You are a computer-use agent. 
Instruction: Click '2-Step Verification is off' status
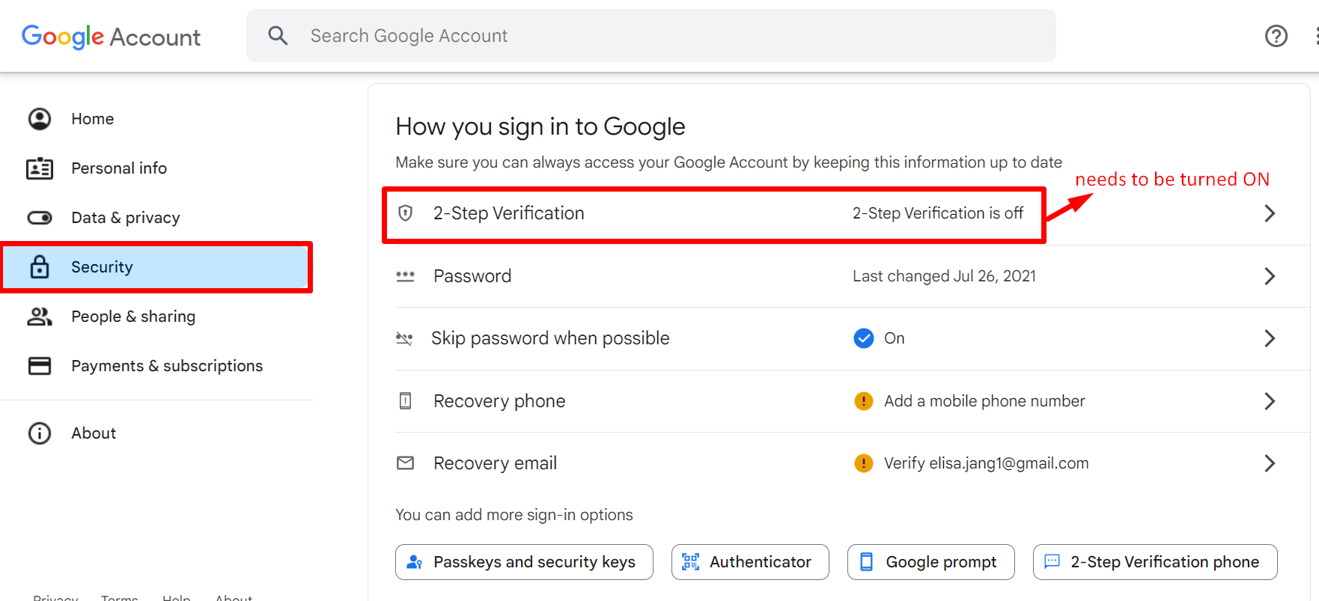tap(938, 213)
